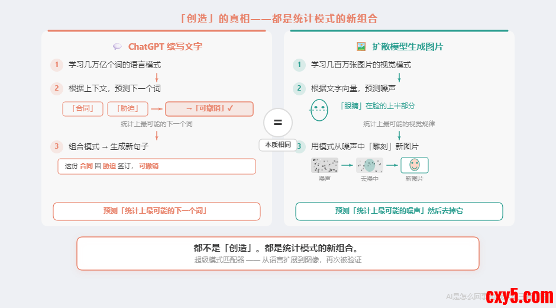Image resolution: width=556 pixels, height=308 pixels.
Task: Click the 「胁迫」 word box
Action: (128, 109)
